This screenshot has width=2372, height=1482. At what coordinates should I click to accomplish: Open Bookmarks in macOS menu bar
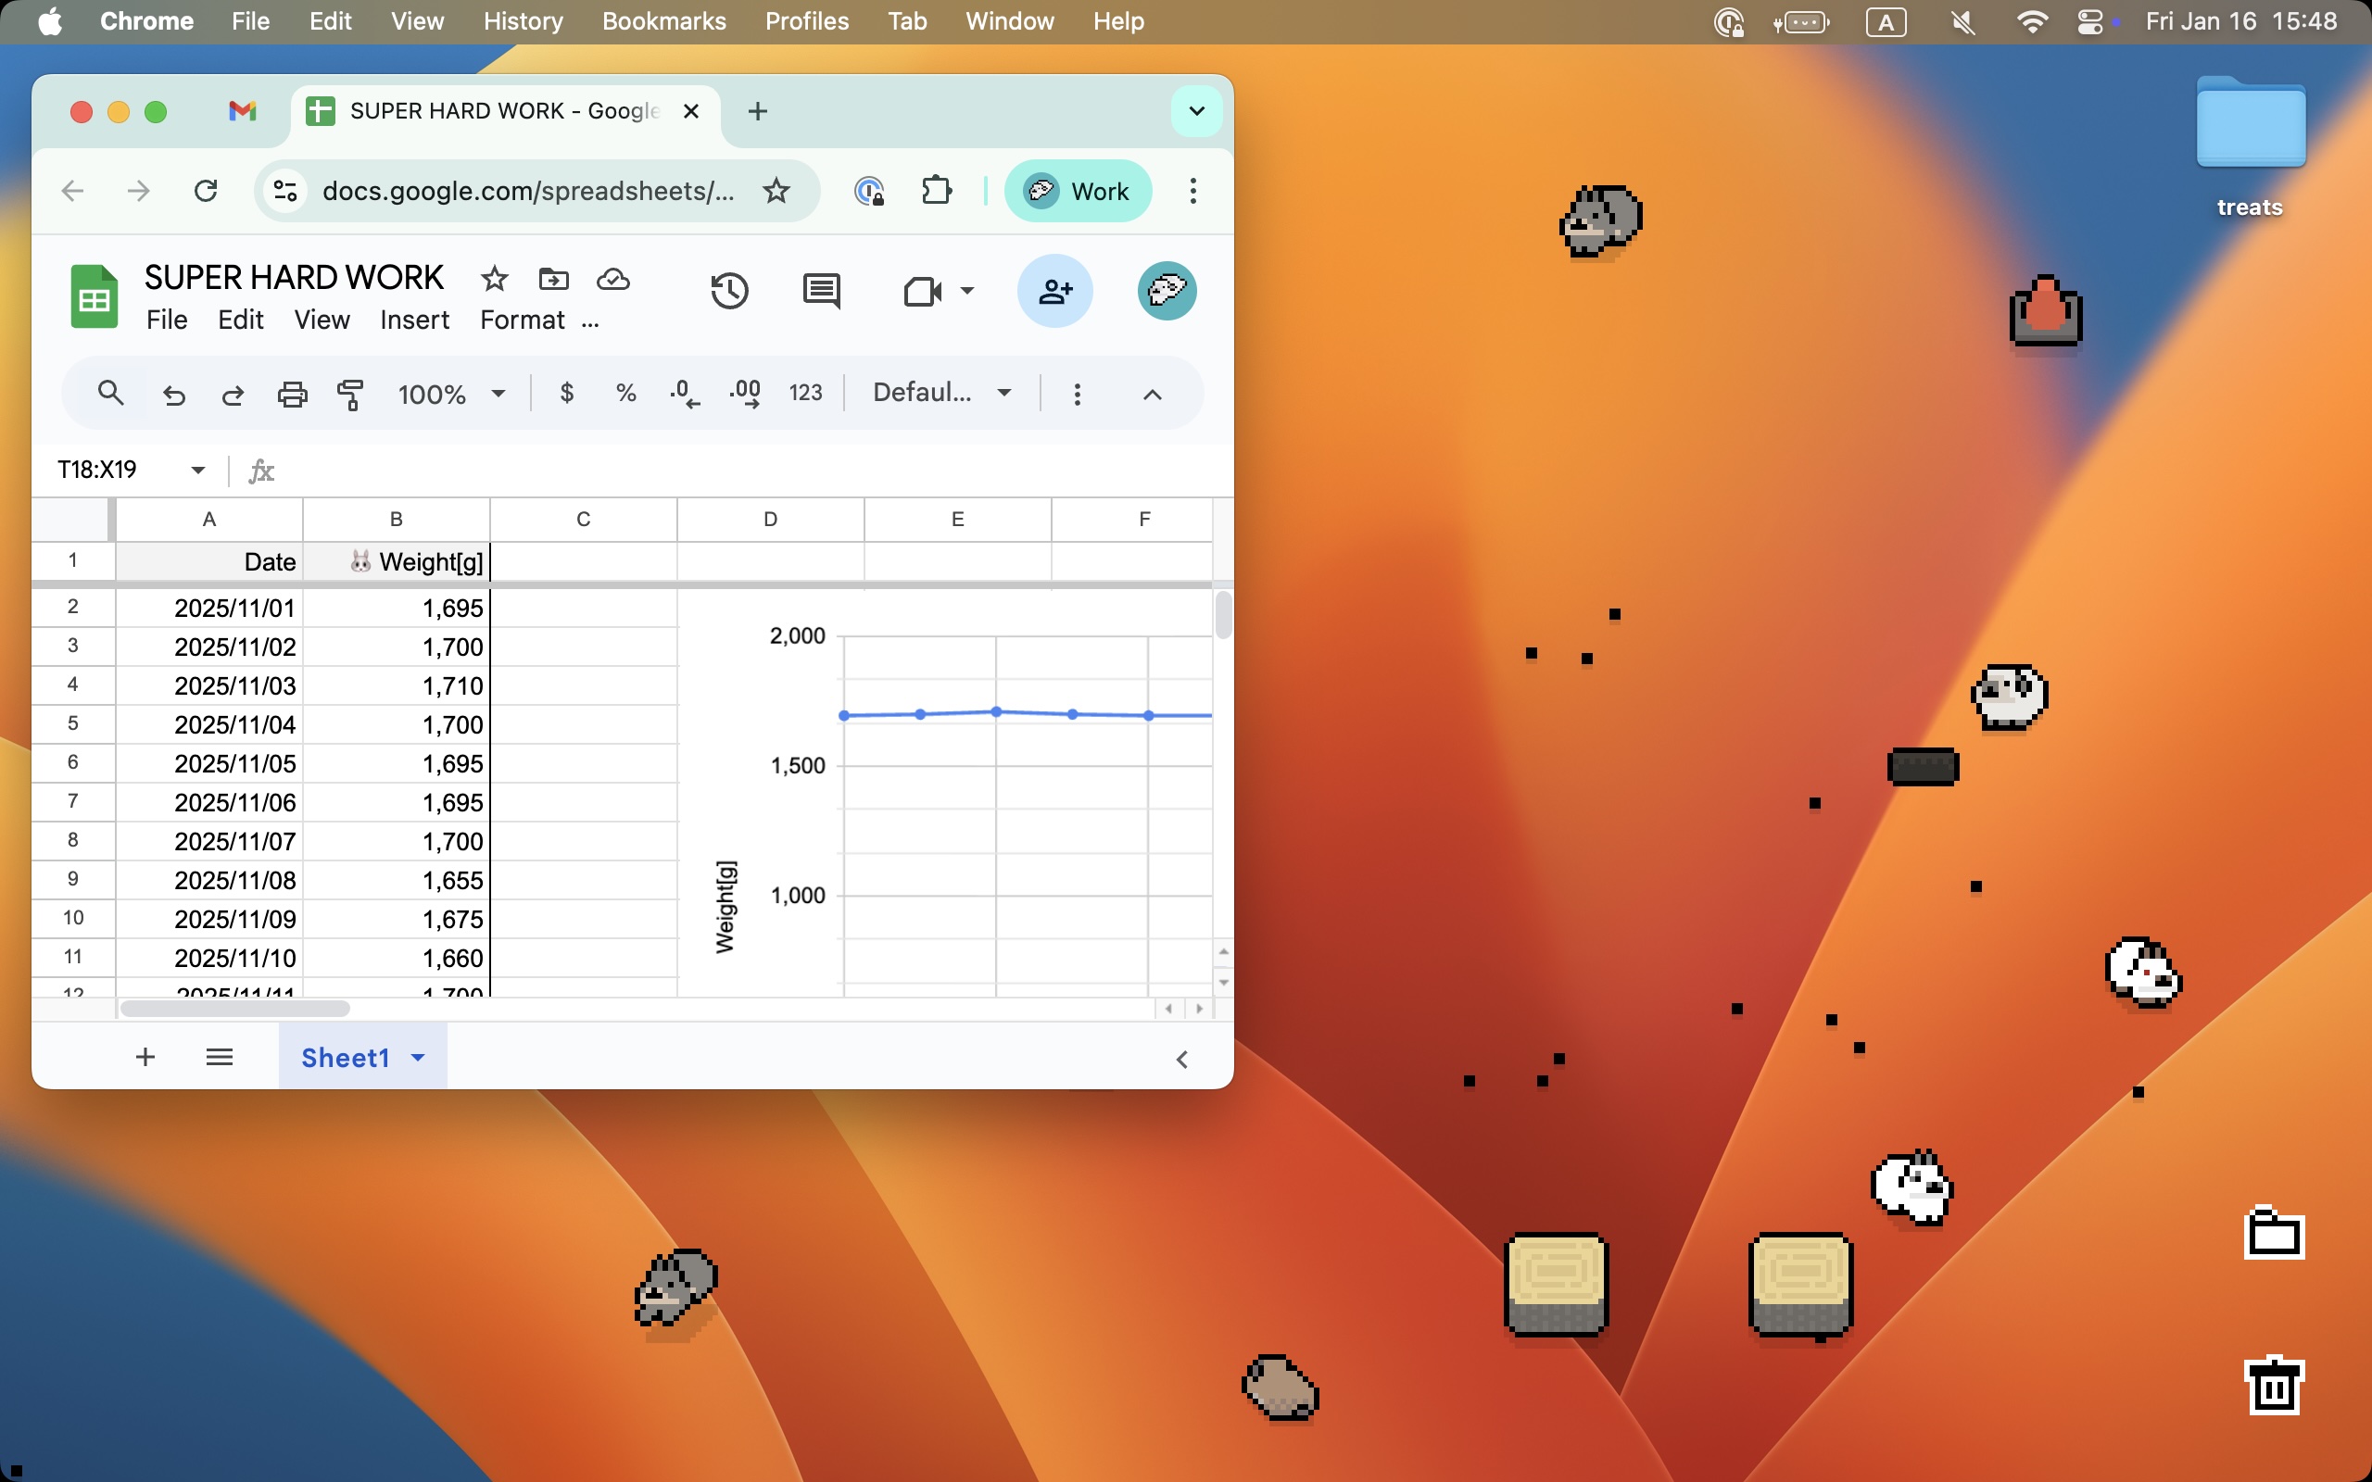663,21
